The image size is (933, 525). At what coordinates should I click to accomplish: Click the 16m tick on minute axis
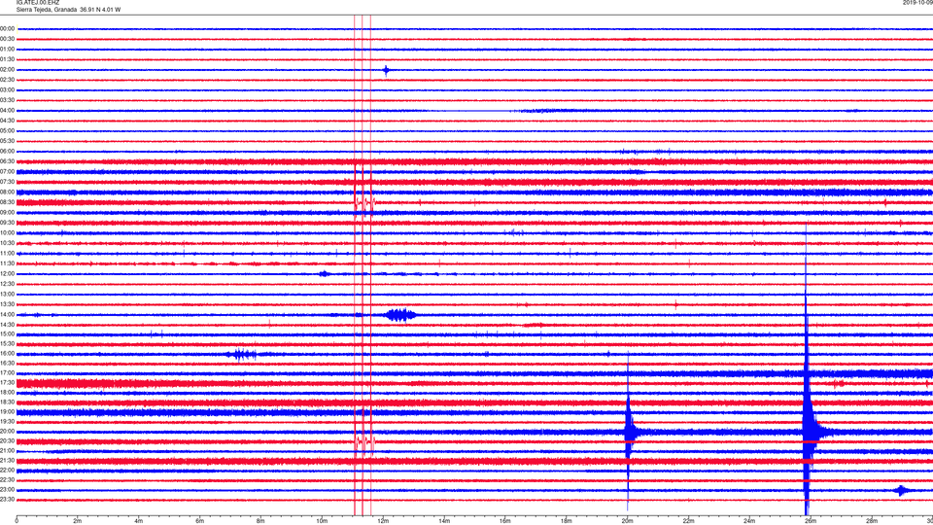tap(505, 521)
